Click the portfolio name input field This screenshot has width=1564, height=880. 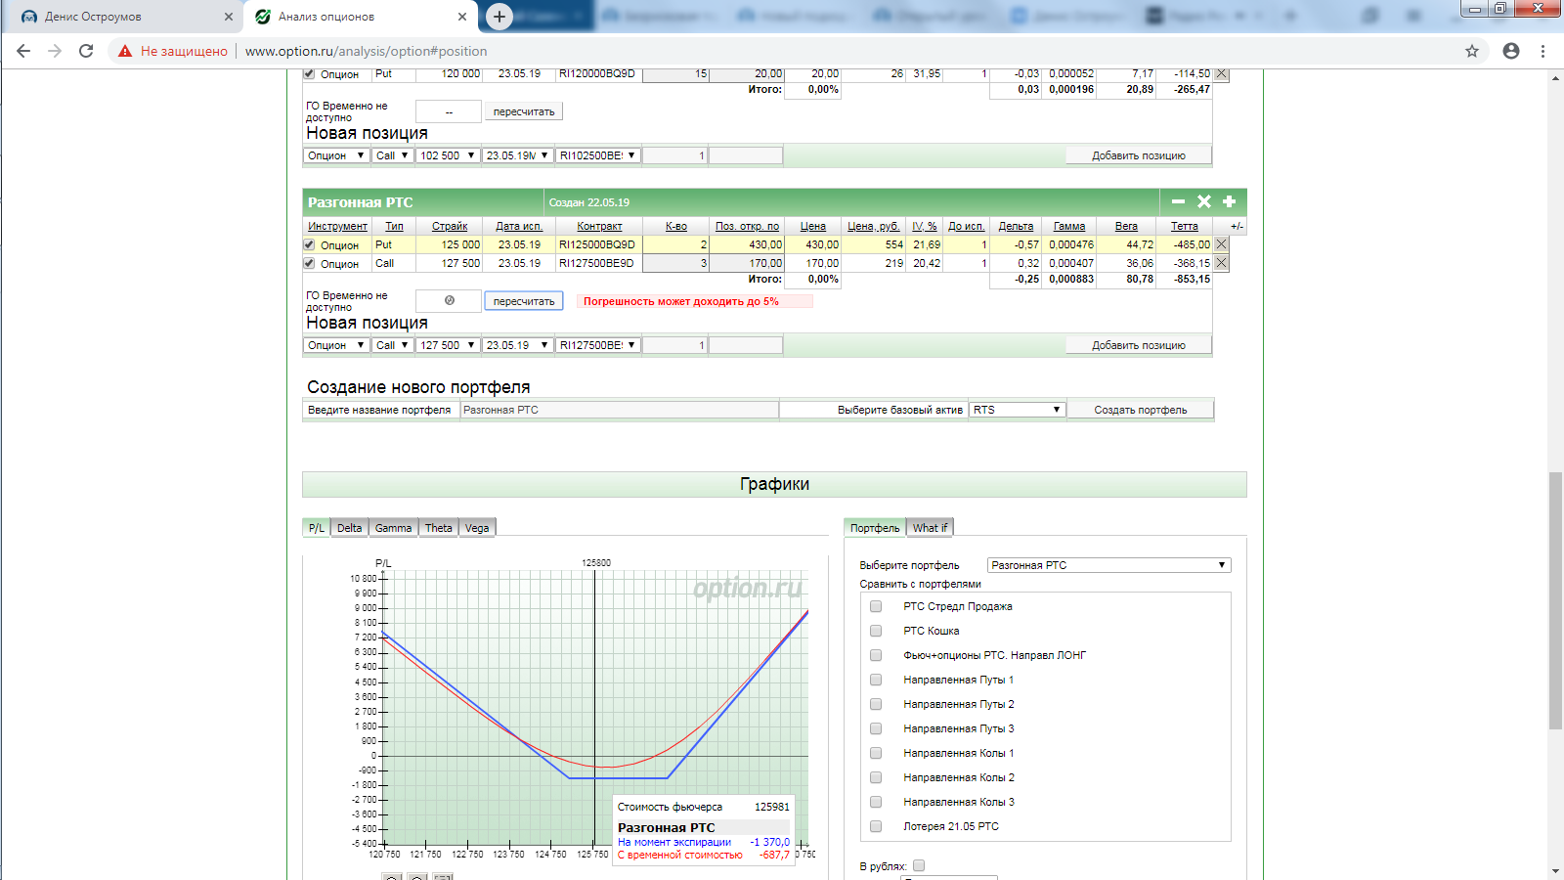coord(619,410)
